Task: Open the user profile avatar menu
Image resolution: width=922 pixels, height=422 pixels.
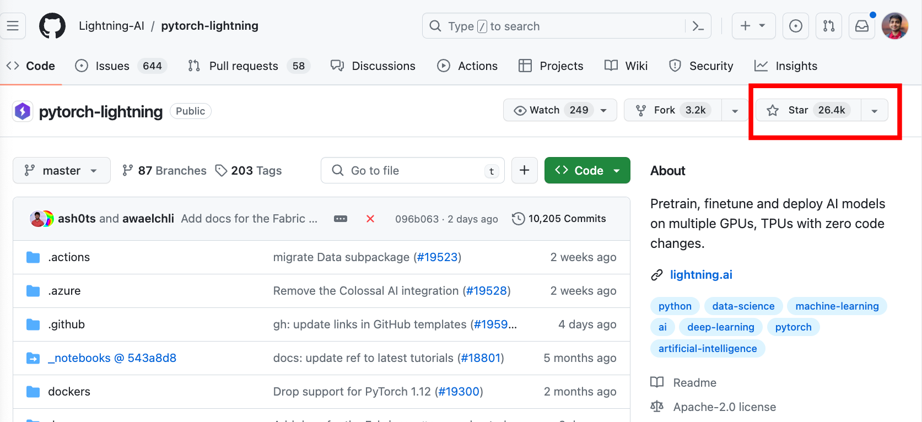Action: 895,26
